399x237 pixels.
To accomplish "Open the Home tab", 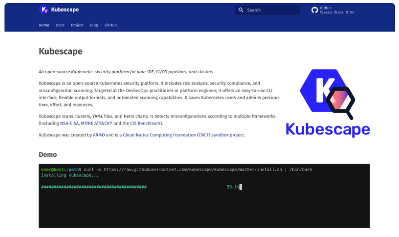I will [x=44, y=25].
